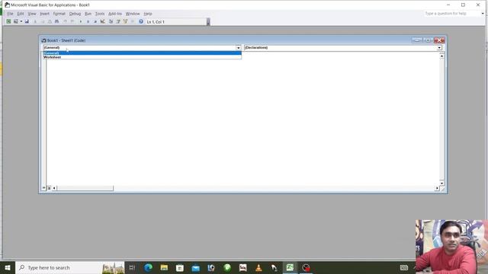Switch to Excel via the taskbar icon
The width and height of the screenshot is (488, 274).
290,267
